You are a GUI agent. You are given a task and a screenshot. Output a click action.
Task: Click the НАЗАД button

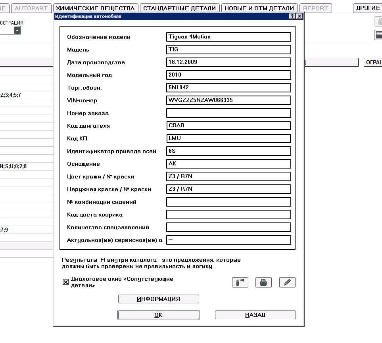click(255, 315)
